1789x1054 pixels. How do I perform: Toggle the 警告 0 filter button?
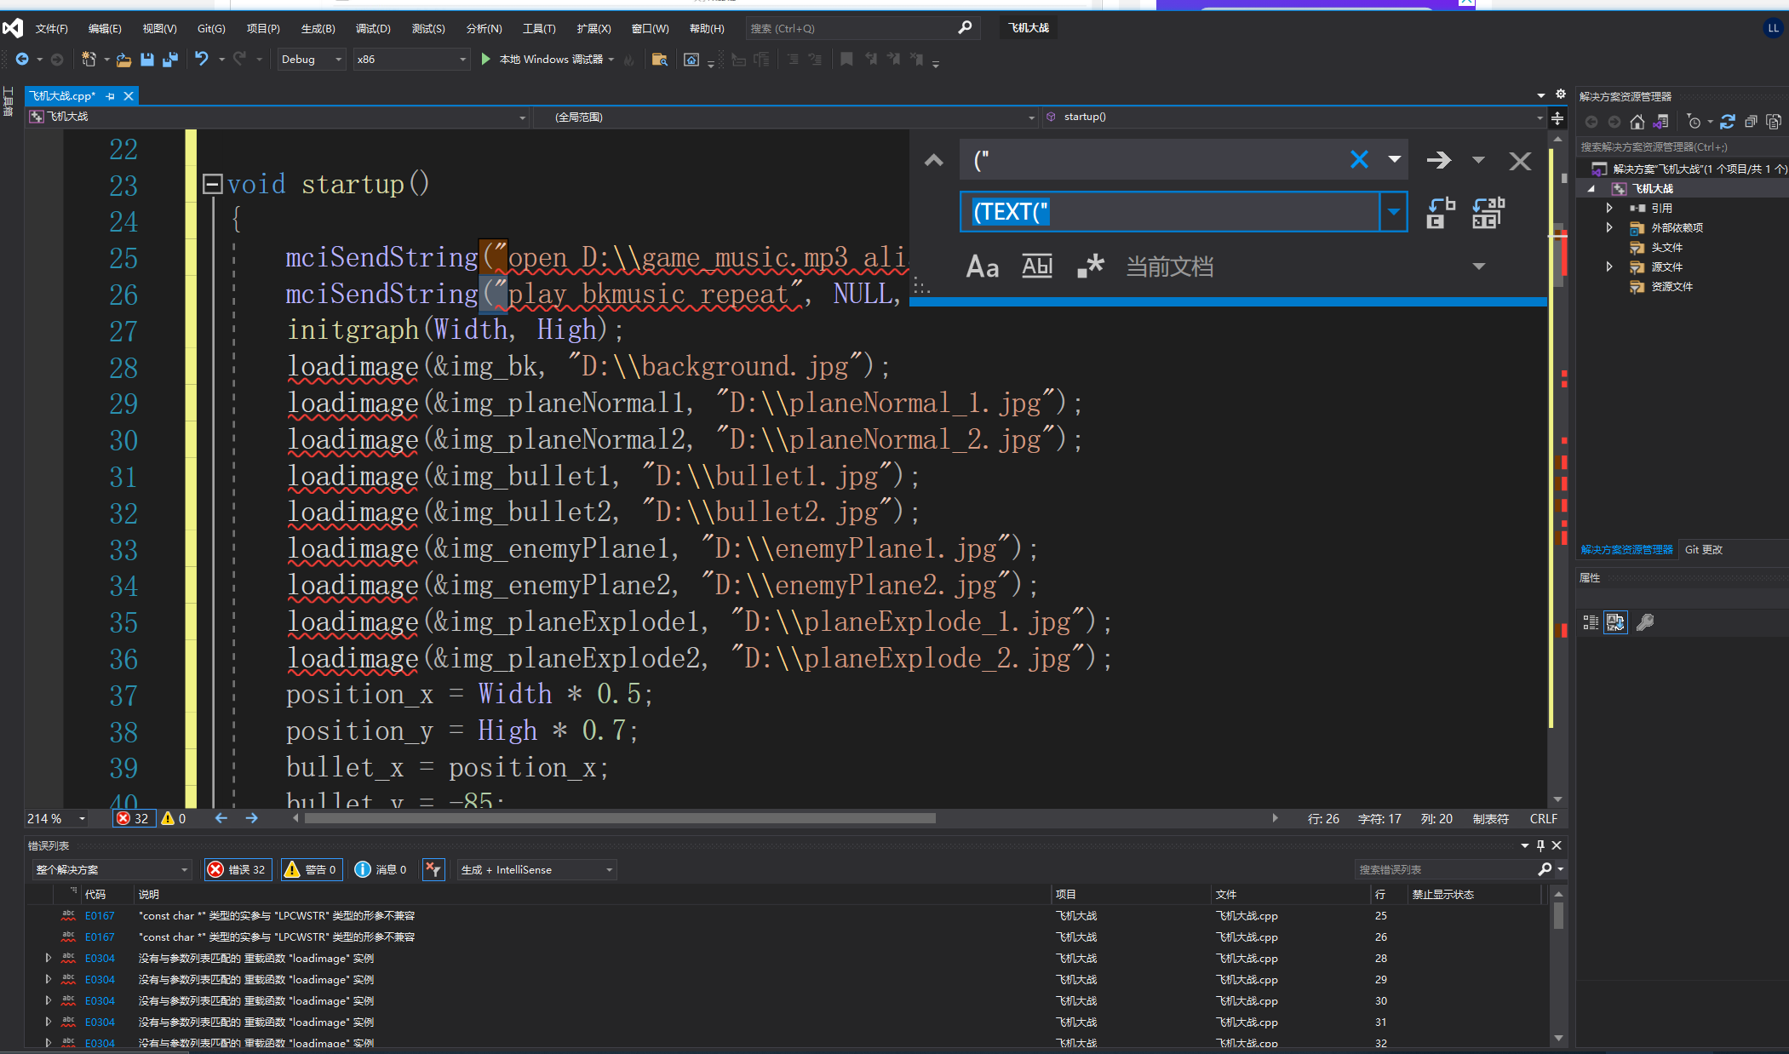312,869
